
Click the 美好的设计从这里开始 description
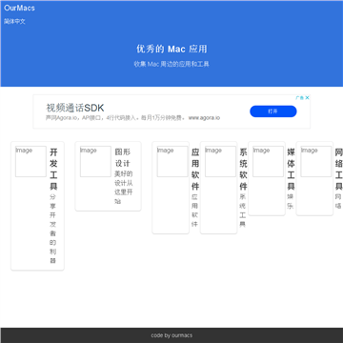click(x=124, y=188)
